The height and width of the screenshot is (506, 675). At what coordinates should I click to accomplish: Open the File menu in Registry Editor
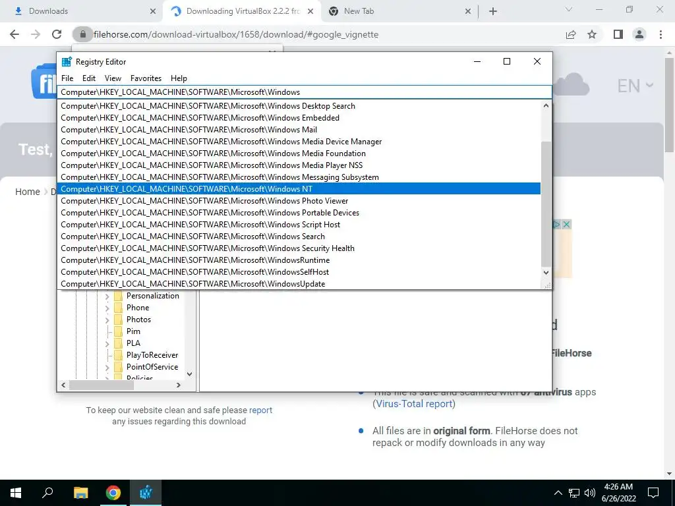tap(67, 78)
